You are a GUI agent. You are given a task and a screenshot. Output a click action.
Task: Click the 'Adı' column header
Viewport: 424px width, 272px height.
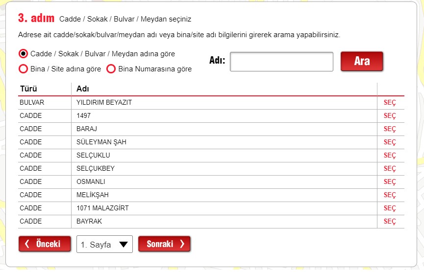coord(82,89)
